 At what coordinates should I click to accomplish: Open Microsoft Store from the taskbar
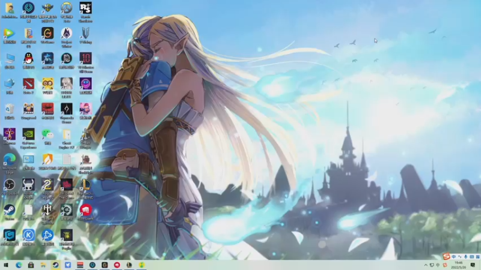coord(31,265)
